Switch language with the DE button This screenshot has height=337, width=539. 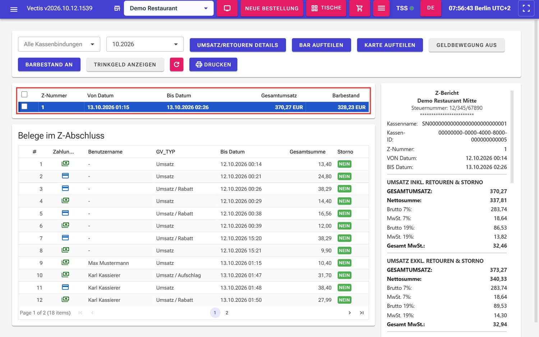coord(431,8)
